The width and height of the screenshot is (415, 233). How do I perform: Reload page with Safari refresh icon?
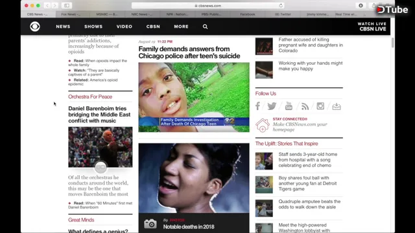[x=281, y=6]
